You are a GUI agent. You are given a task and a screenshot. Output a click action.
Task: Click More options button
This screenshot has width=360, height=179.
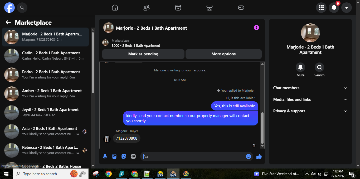click(x=223, y=54)
